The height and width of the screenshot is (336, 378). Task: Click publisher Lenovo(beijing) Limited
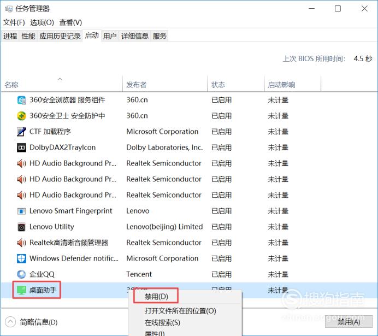(x=164, y=227)
